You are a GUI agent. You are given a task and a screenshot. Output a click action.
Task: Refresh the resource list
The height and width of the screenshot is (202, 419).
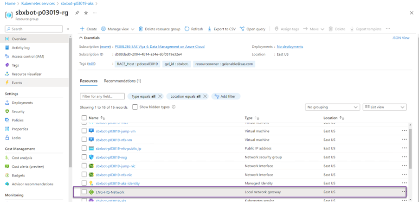pyautogui.click(x=194, y=29)
